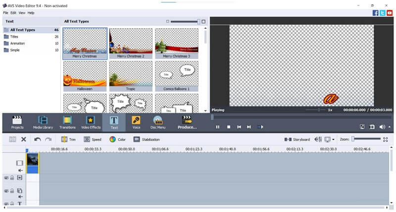Image resolution: width=396 pixels, height=212 pixels.
Task: Open the File menu
Action: (5, 13)
